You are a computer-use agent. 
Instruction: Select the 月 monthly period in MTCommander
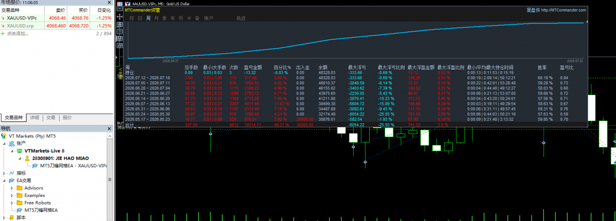(156, 18)
